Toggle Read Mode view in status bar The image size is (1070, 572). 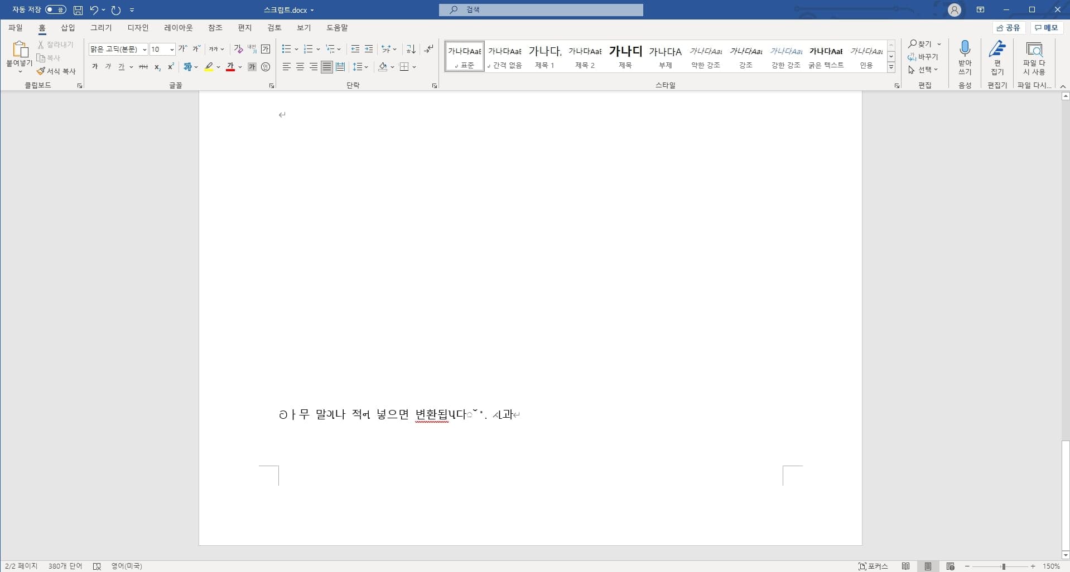[906, 566]
